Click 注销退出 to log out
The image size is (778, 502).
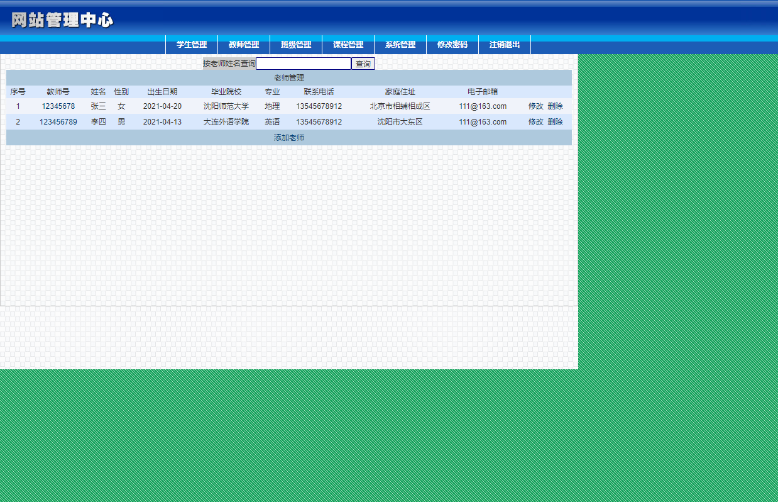[505, 45]
